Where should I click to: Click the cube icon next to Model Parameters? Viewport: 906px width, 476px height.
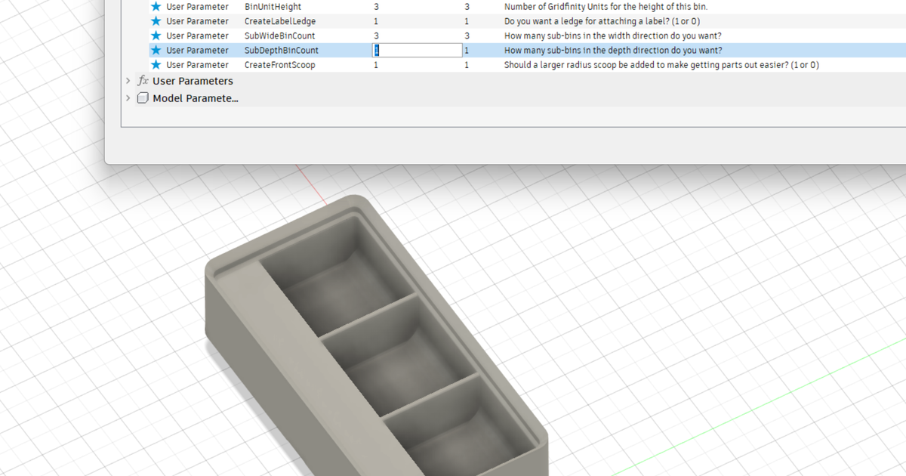pyautogui.click(x=143, y=97)
